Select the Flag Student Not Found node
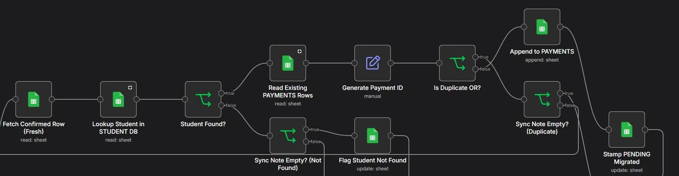Screen dimensions: 679x176 (x=373, y=136)
